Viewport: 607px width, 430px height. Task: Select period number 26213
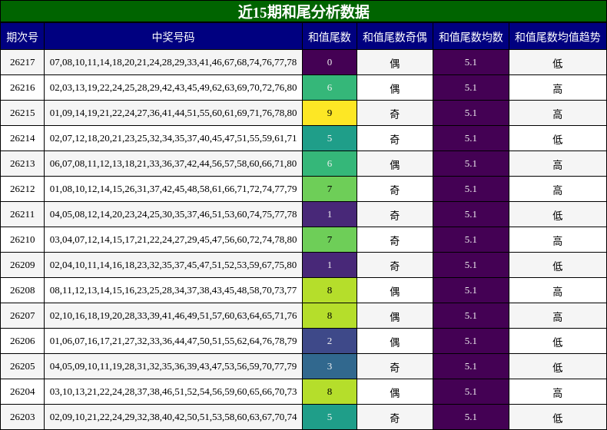pyautogui.click(x=22, y=164)
